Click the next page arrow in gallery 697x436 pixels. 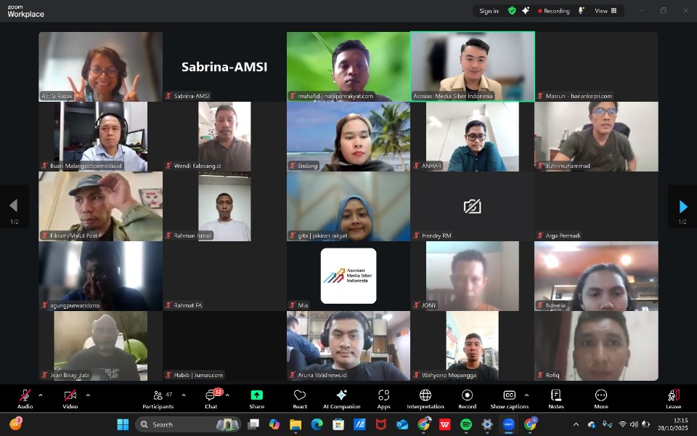click(682, 206)
